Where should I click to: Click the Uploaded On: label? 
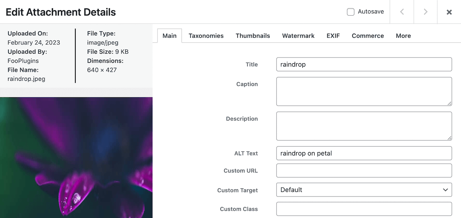(x=28, y=33)
